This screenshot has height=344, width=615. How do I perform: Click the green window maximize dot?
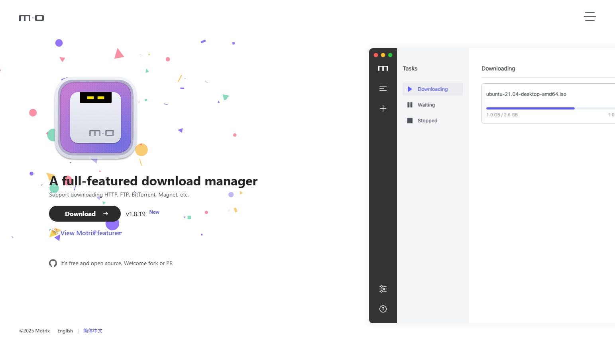click(390, 55)
